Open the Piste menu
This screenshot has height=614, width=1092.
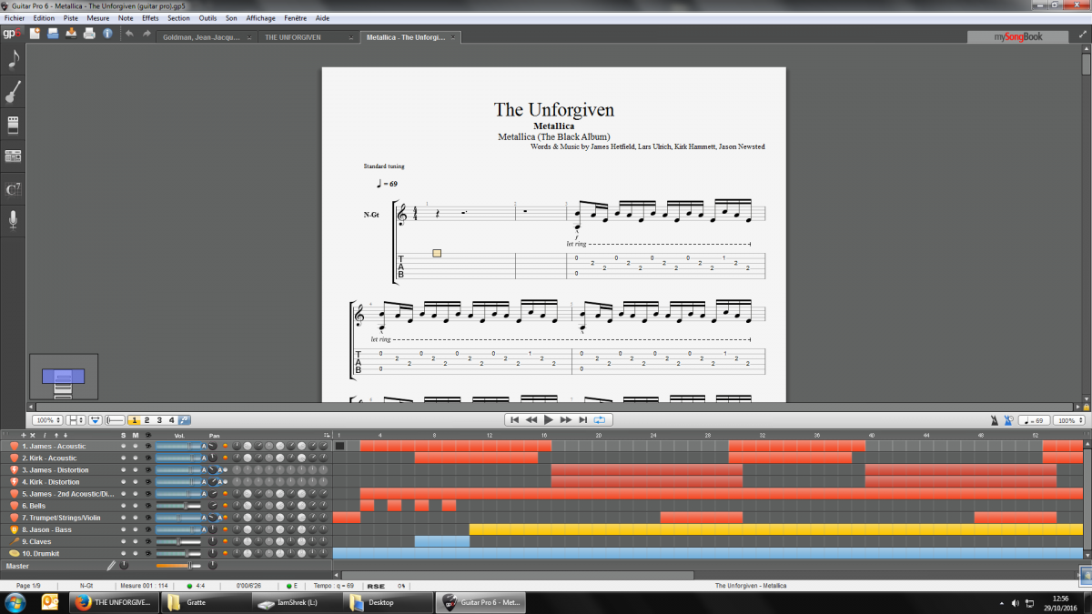(x=71, y=18)
